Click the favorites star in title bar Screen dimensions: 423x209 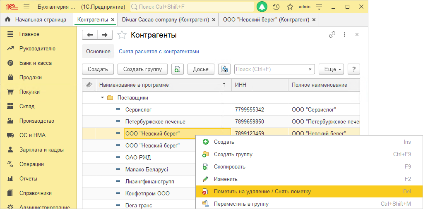click(x=290, y=7)
